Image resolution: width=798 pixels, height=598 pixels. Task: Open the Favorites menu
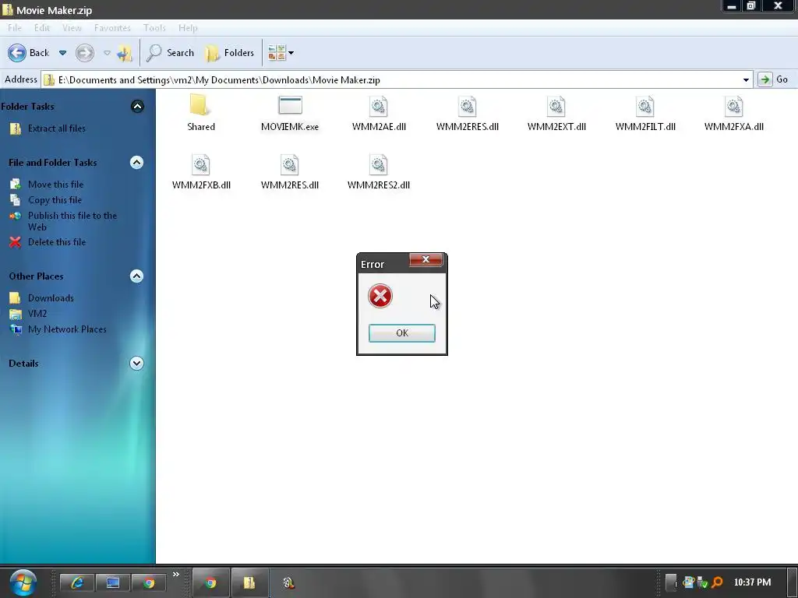(112, 28)
